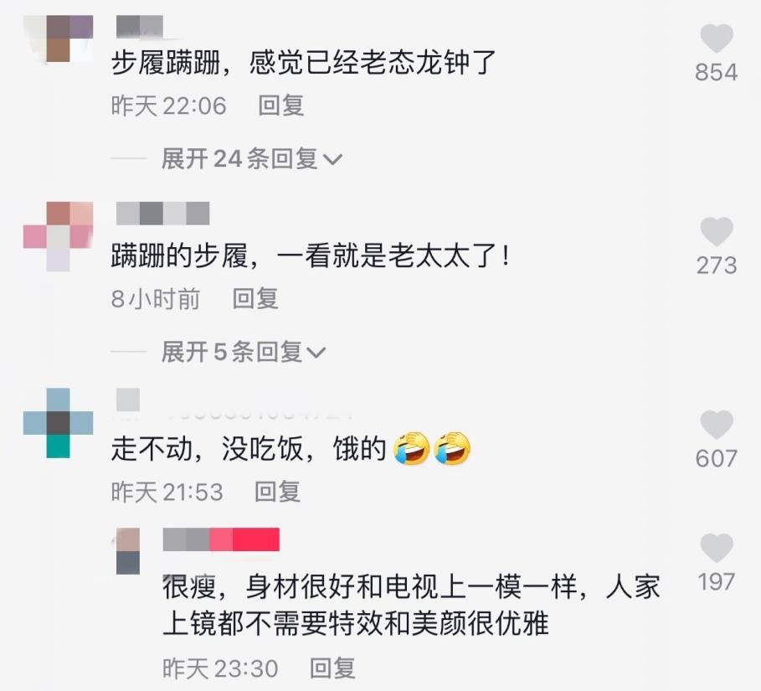Screen dimensions: 761x691
Task: Reply to the 昨天 21:53 comment
Action: pyautogui.click(x=278, y=492)
